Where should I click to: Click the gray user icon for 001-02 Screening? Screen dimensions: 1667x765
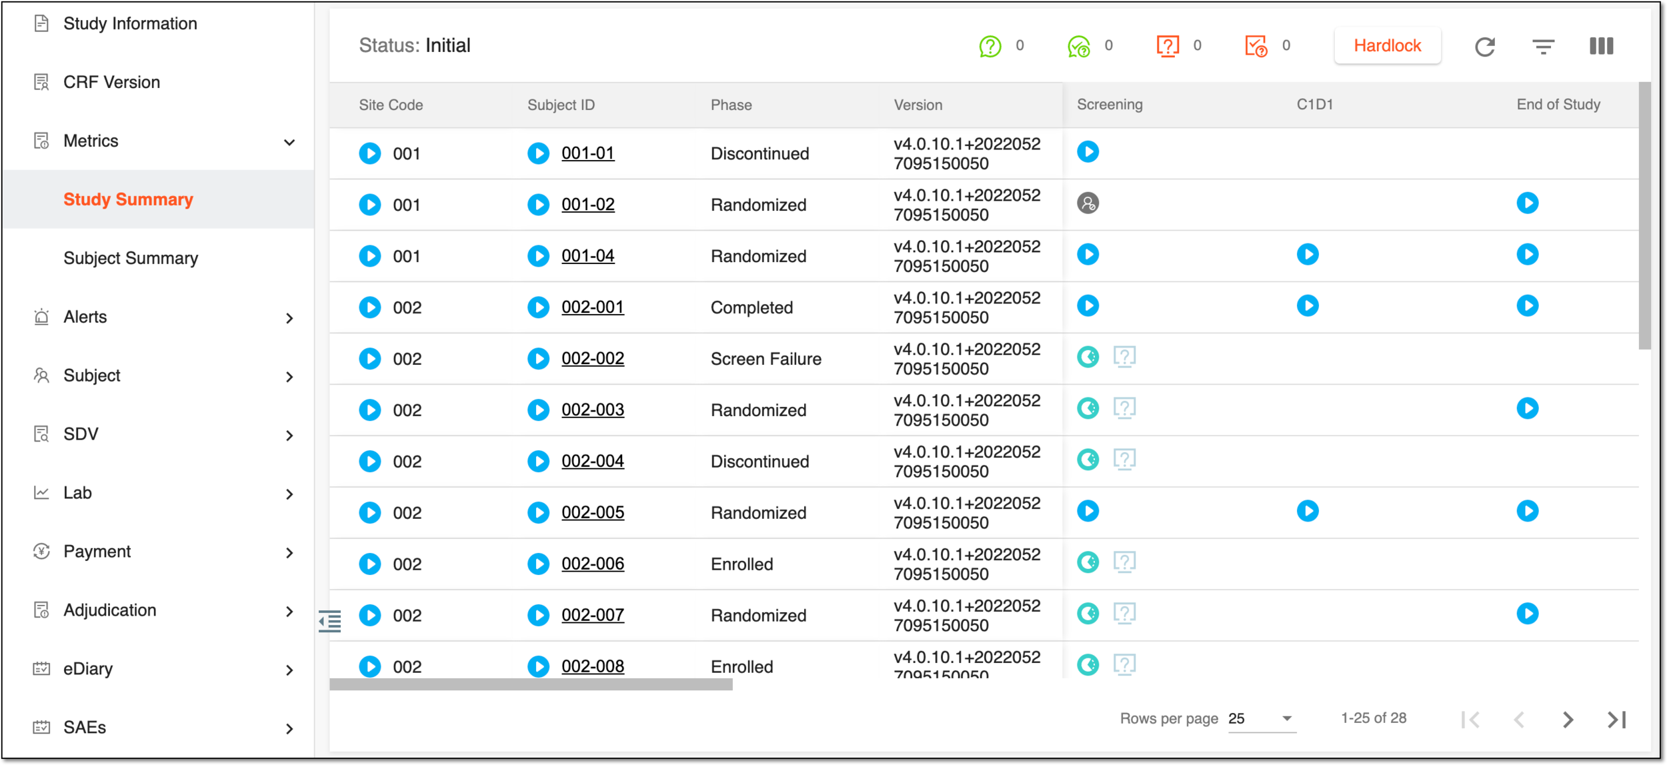click(x=1088, y=203)
